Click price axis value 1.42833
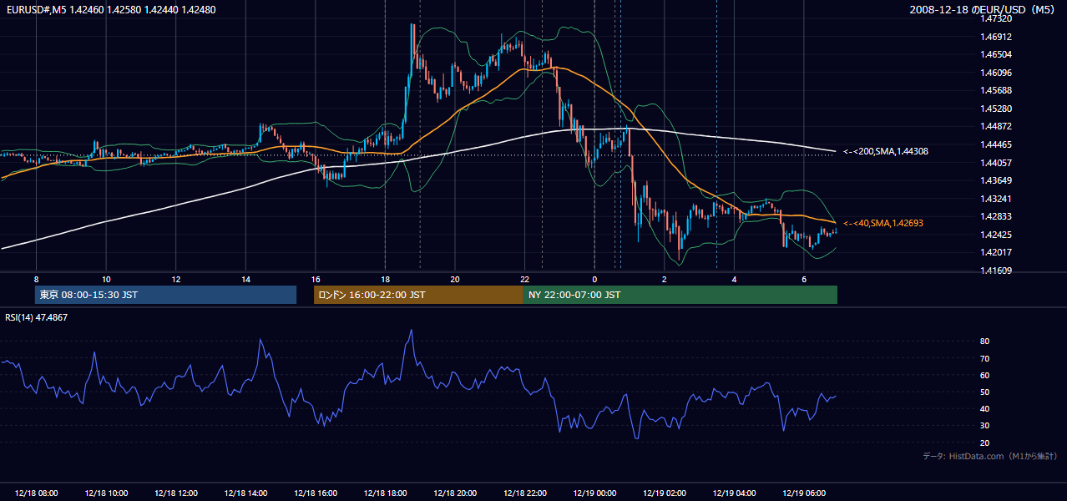 996,216
